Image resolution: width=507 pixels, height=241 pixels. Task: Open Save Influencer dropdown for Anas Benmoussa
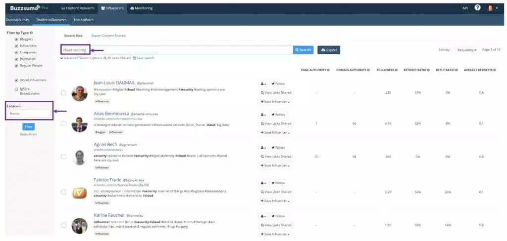pyautogui.click(x=275, y=132)
